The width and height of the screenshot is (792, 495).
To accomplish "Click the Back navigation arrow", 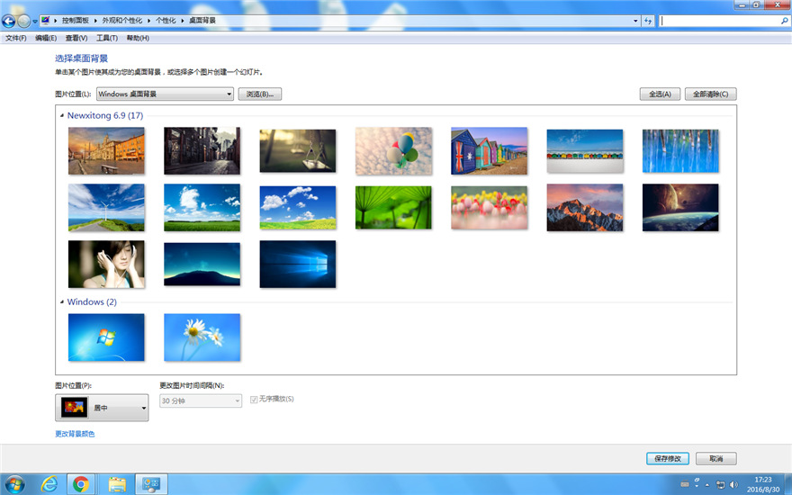I will (x=8, y=21).
